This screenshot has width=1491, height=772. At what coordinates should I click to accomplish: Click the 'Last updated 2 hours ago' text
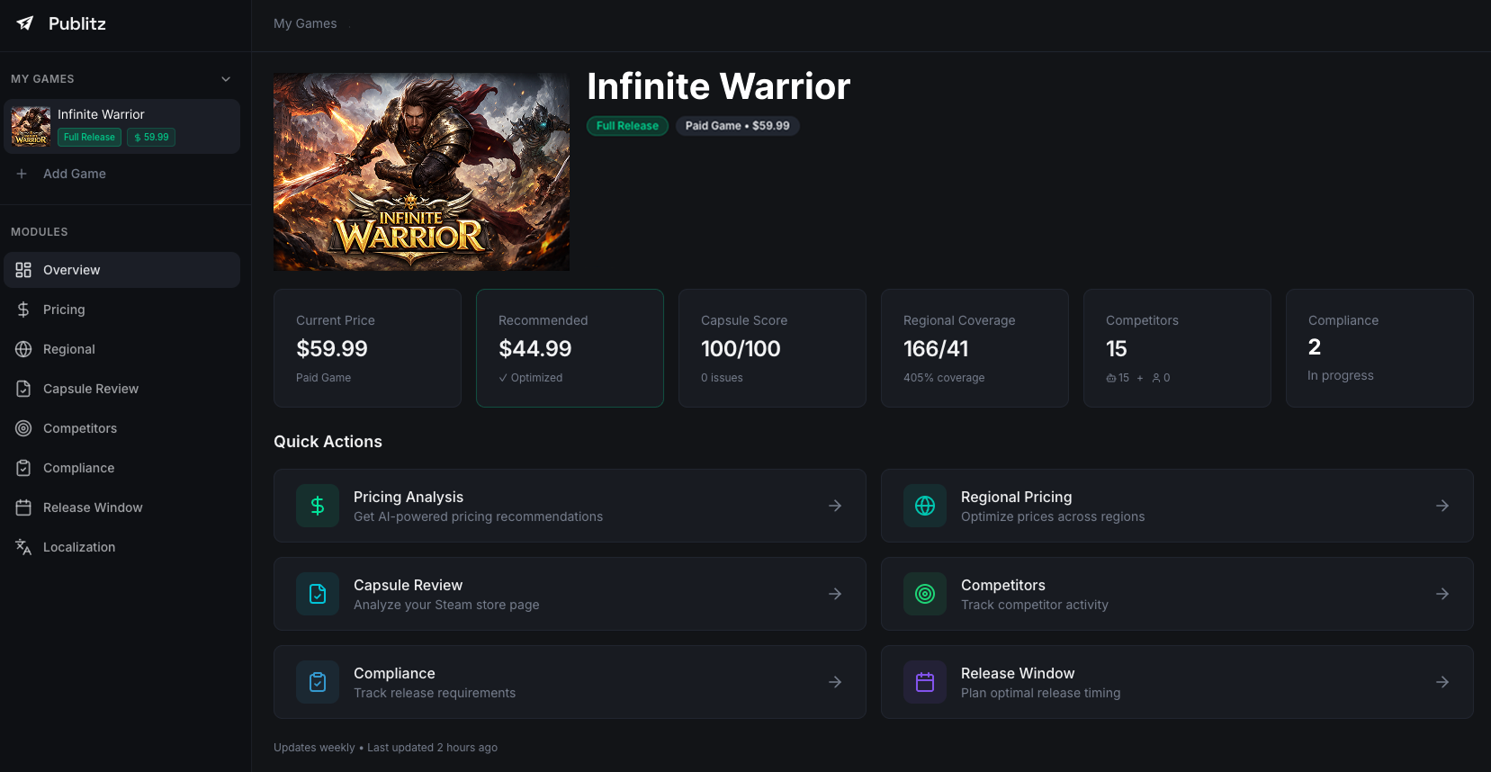coord(432,748)
